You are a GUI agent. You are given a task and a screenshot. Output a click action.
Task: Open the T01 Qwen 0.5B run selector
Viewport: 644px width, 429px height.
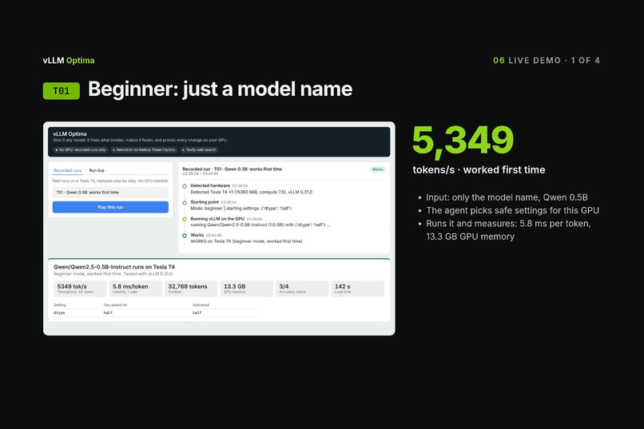[x=110, y=192]
